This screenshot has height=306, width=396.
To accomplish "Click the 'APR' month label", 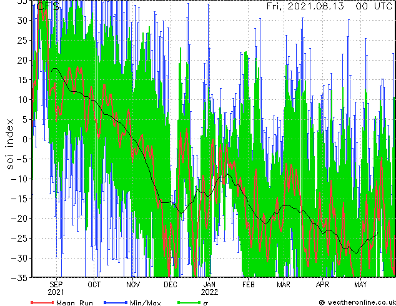I will pyautogui.click(x=322, y=285).
